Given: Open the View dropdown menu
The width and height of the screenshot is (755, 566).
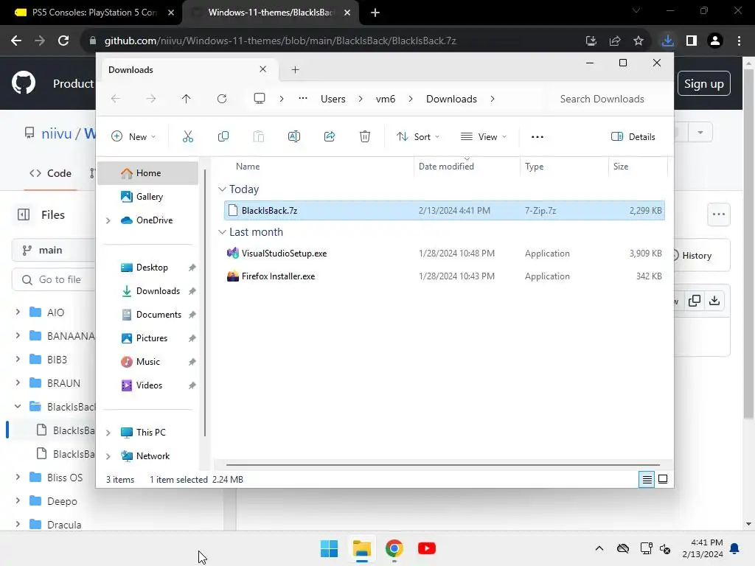Looking at the screenshot, I should pyautogui.click(x=484, y=136).
